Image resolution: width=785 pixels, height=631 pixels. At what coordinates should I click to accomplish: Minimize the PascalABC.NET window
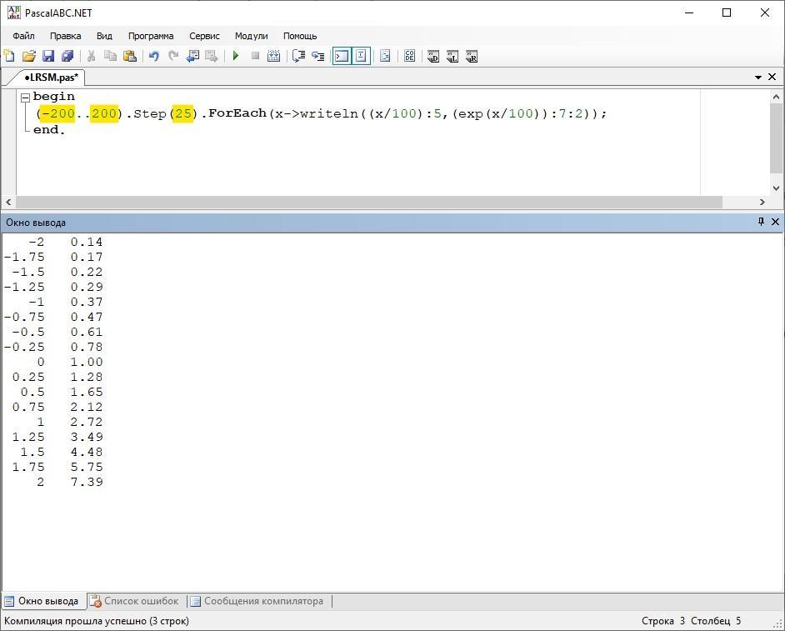(x=689, y=13)
